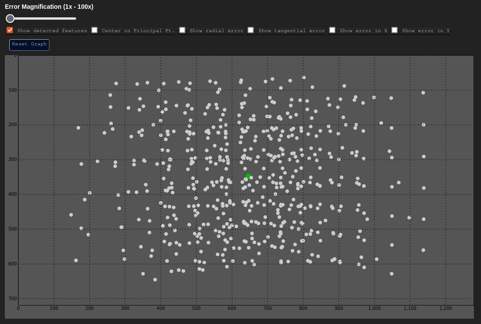Enable Center on Principal Pt. checkbox

click(x=94, y=30)
